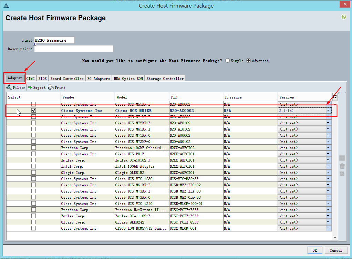Click the Export toolbar button label

click(39, 87)
